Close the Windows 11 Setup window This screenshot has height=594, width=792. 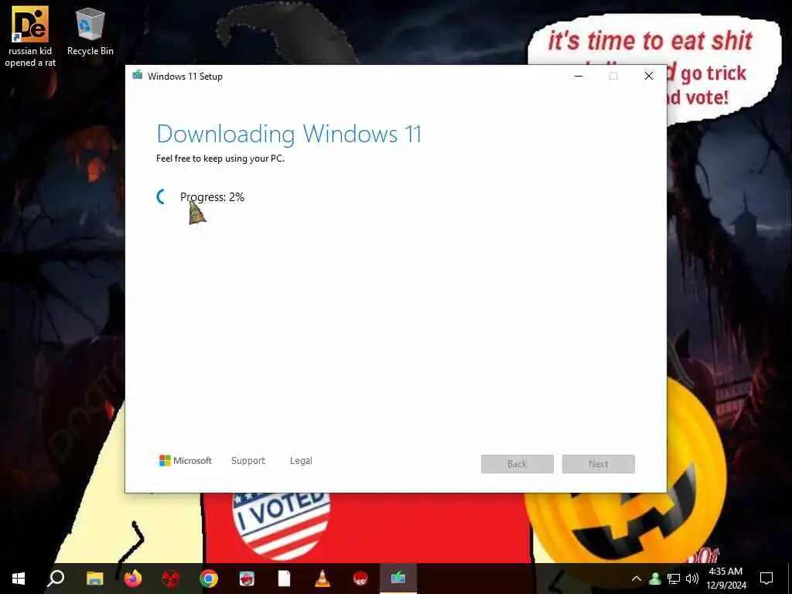649,77
